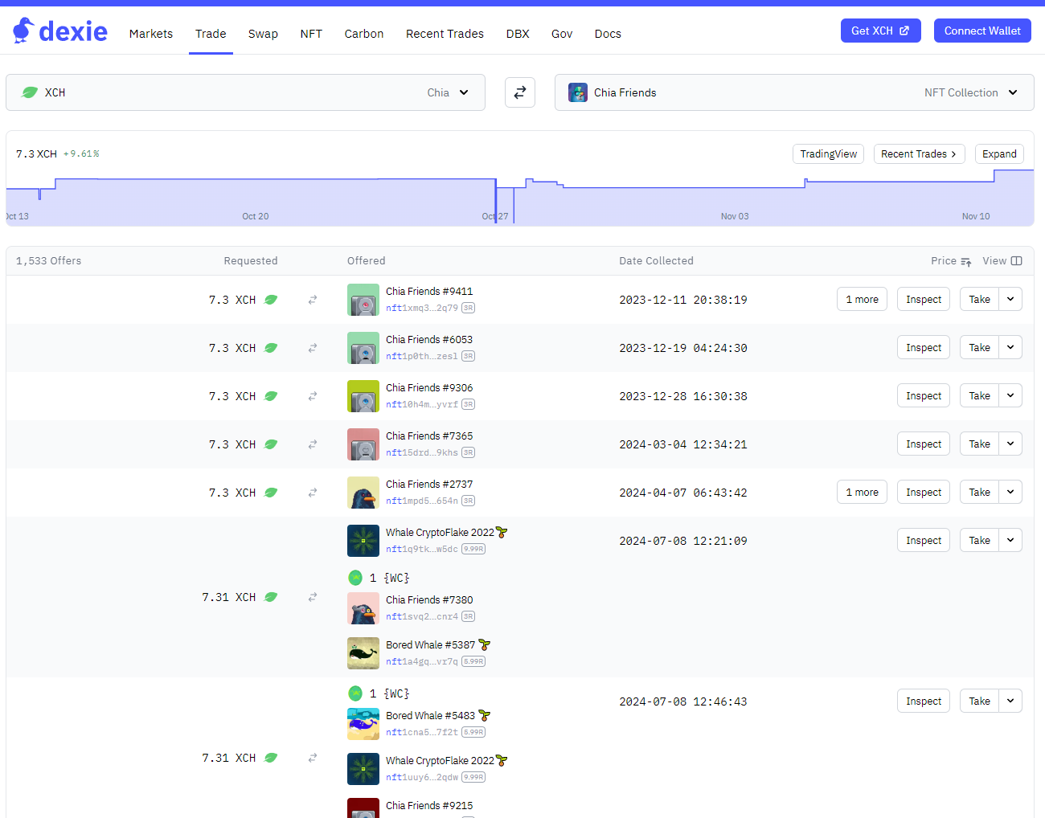Go to the Markets tab
Viewport: 1045px width, 818px height.
coord(151,34)
